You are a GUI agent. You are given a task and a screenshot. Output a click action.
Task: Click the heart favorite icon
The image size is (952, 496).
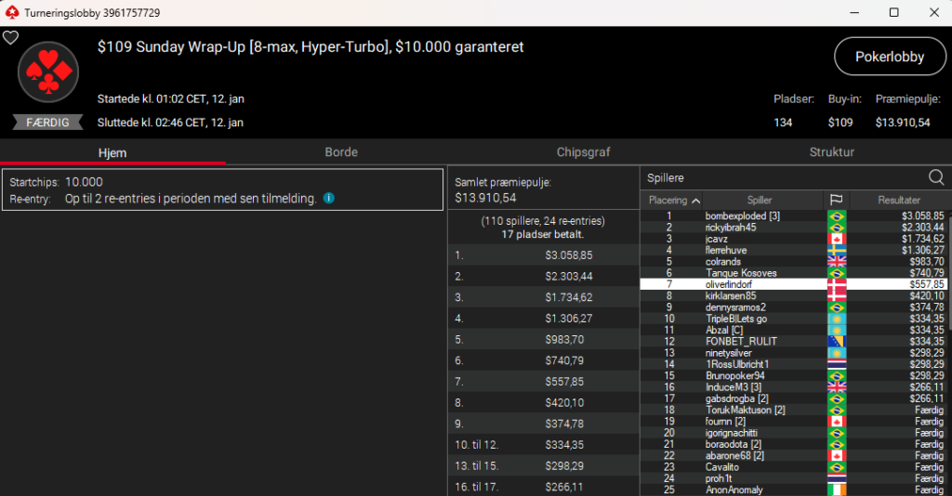[x=10, y=38]
